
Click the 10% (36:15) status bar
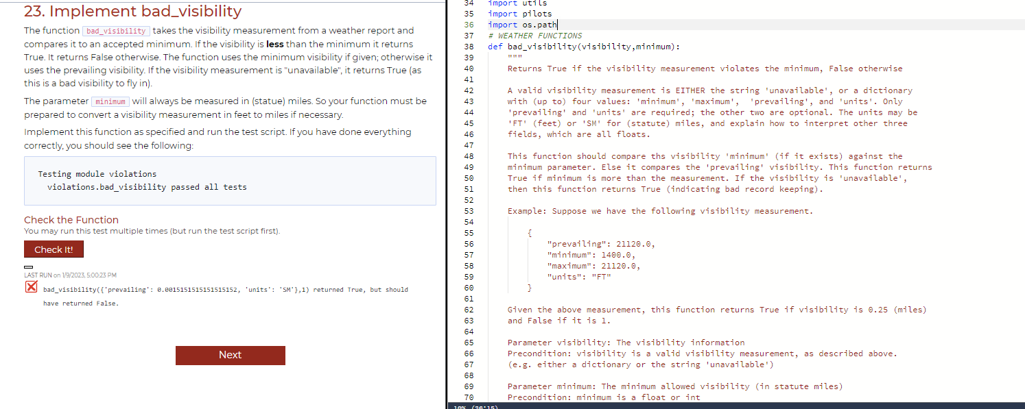[473, 406]
